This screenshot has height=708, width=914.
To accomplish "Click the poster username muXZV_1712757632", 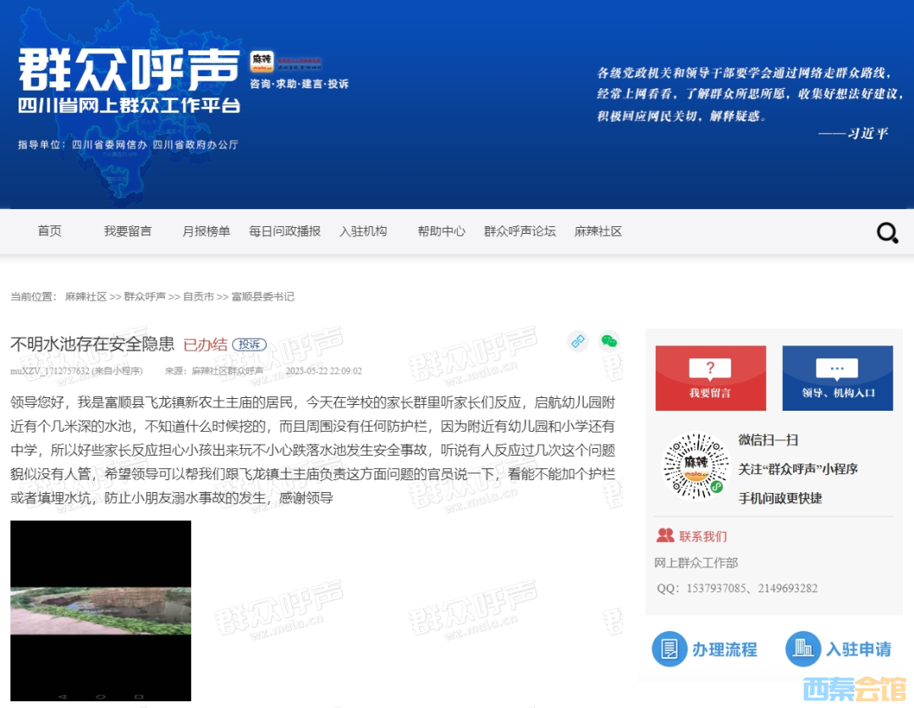I will [50, 371].
